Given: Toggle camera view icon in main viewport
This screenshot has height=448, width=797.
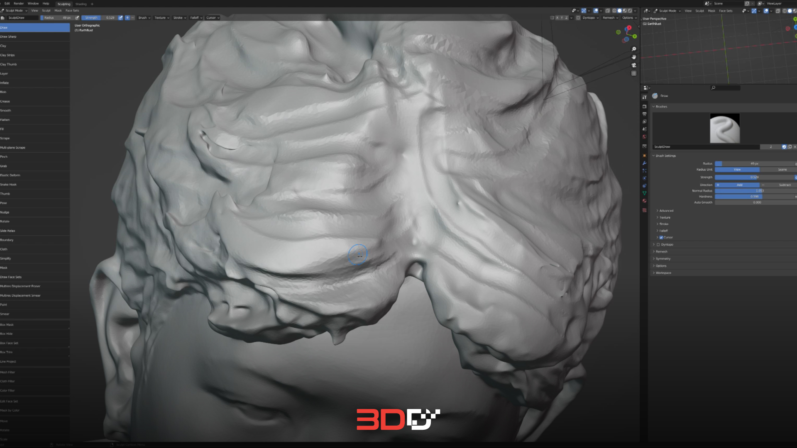Looking at the screenshot, I should point(634,65).
